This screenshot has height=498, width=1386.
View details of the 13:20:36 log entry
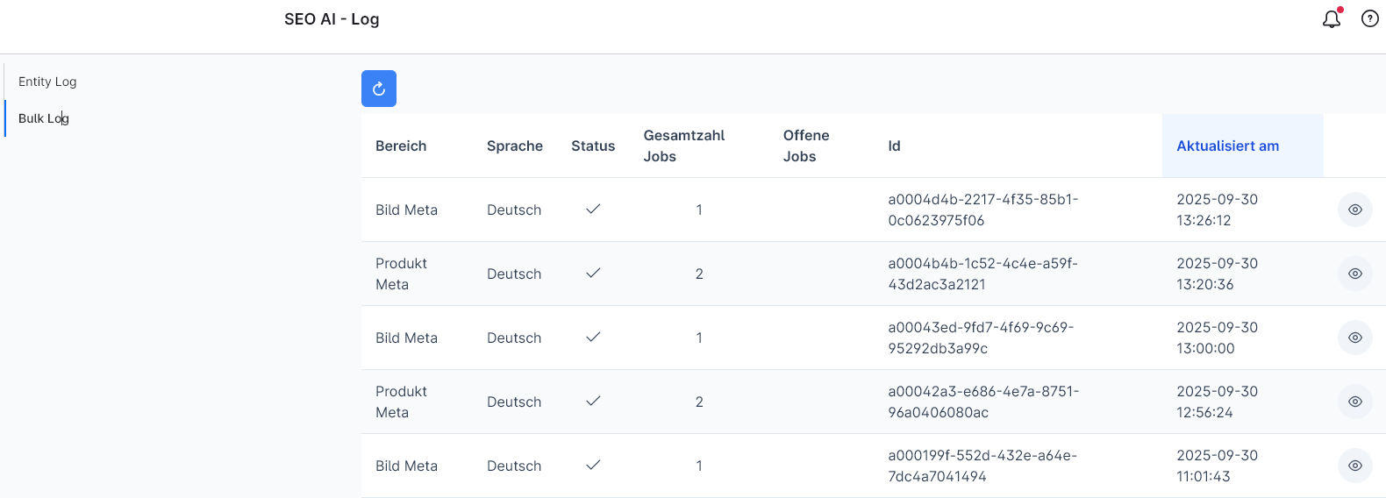coord(1354,274)
